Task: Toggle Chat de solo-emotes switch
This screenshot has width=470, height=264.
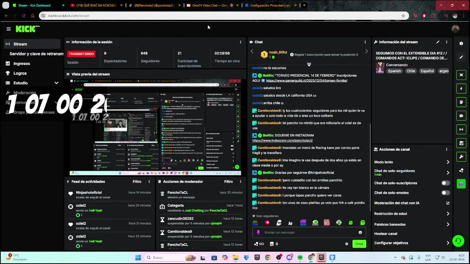Action: [x=445, y=192]
